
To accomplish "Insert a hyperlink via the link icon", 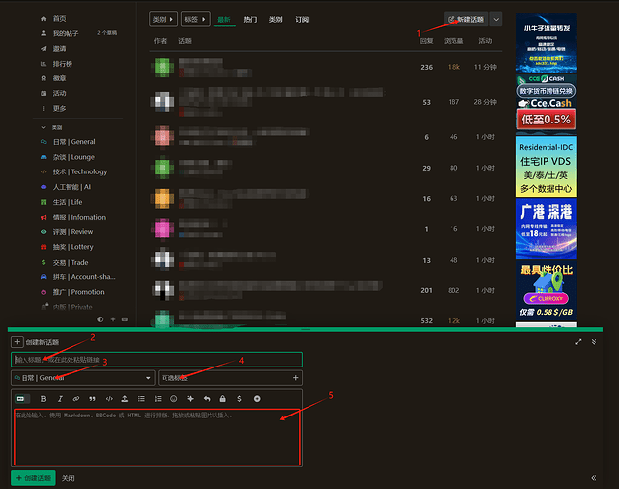I will click(x=76, y=399).
